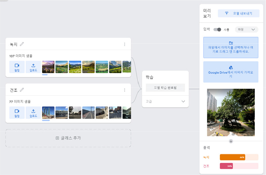
Task: Select the second 건조 building thumbnail
Action: tap(61, 113)
